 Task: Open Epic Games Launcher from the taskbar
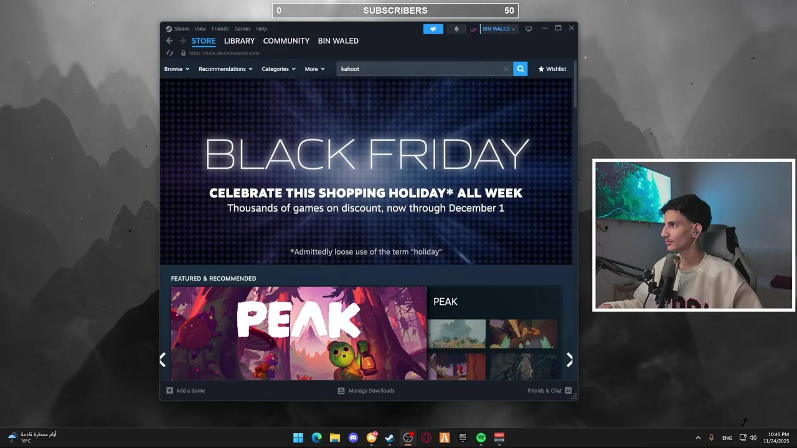coord(463,438)
